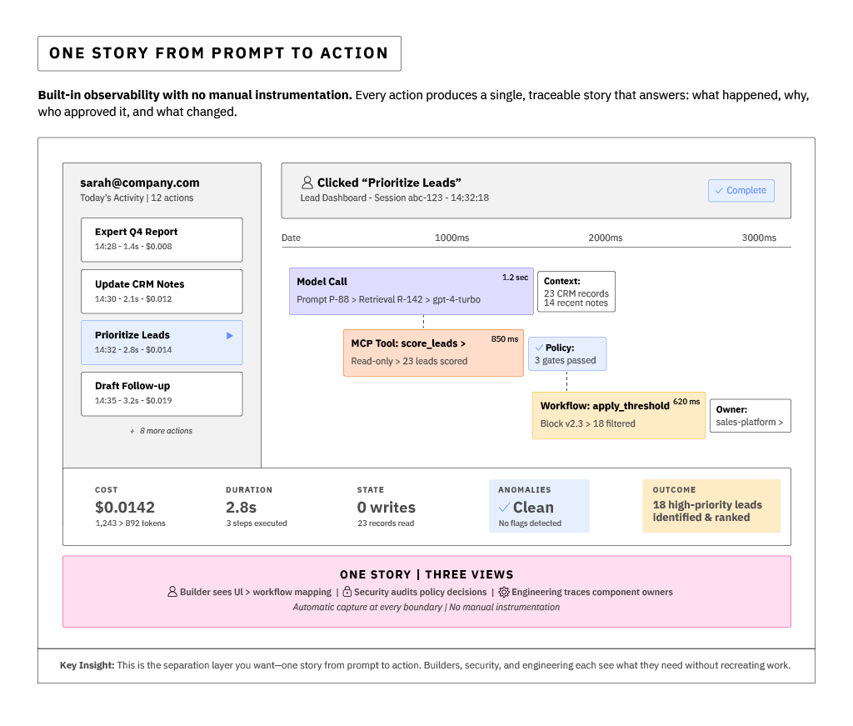Click the blue play triangle on Prioritize Leads
The height and width of the screenshot is (726, 853).
tap(231, 336)
